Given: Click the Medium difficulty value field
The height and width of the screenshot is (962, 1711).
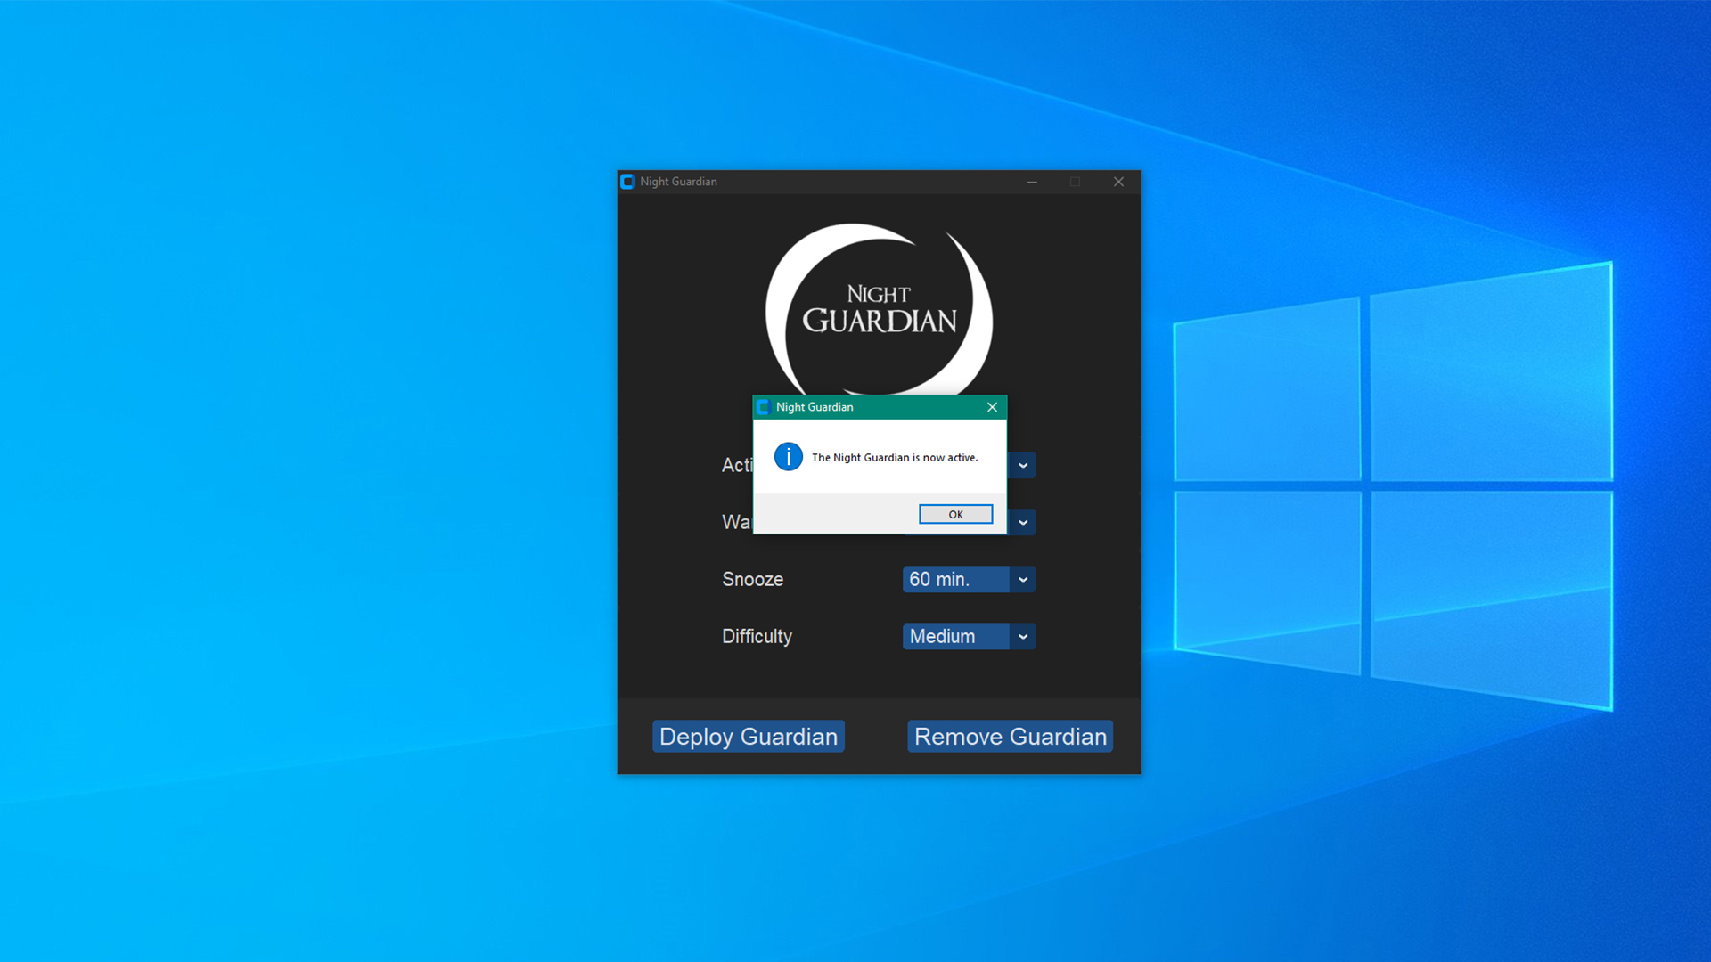Looking at the screenshot, I should (955, 636).
